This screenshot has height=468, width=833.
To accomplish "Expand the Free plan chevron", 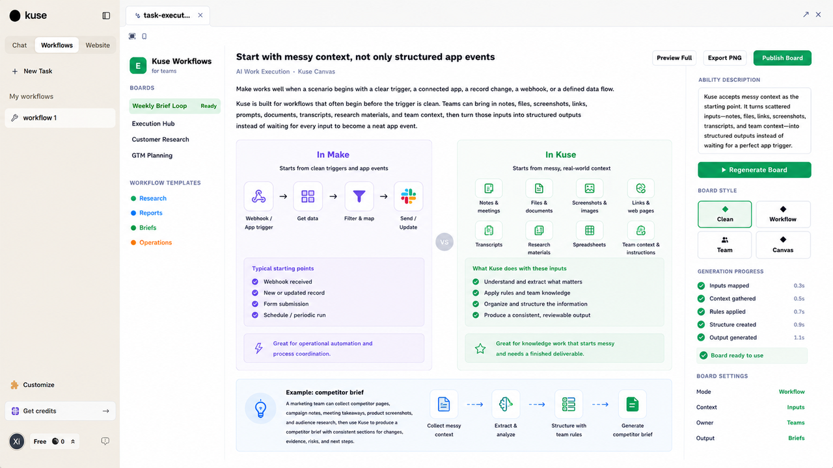I will [x=72, y=441].
